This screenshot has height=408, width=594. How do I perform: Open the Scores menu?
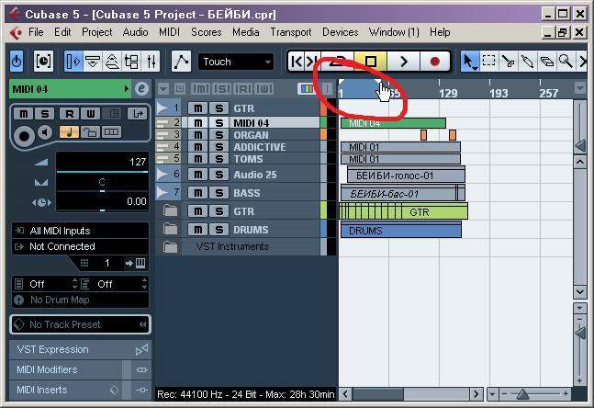[206, 32]
